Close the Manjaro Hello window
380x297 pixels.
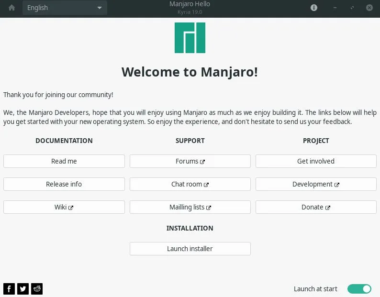369,8
